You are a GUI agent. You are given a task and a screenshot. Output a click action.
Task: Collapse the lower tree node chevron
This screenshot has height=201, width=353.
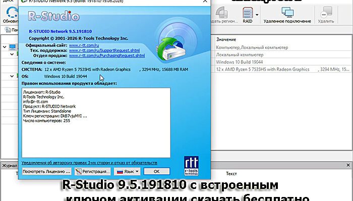(x=12, y=76)
